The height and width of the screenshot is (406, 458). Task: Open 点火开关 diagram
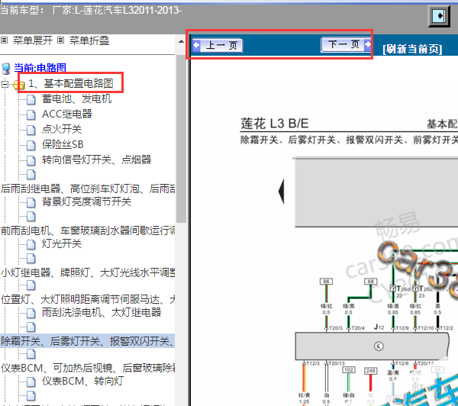point(62,129)
